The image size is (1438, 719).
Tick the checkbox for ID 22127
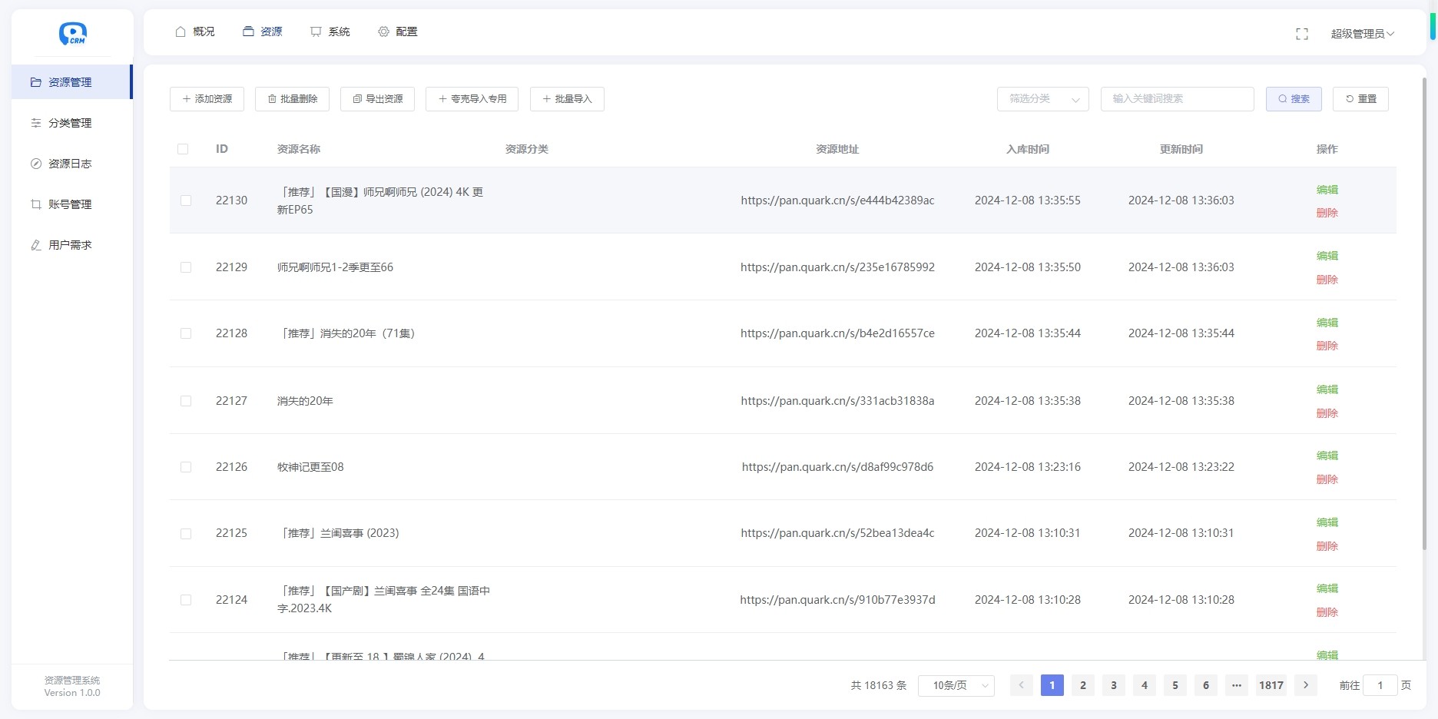(186, 401)
